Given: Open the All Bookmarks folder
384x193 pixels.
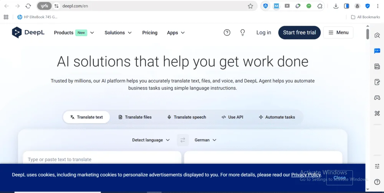Looking at the screenshot, I should click(366, 17).
